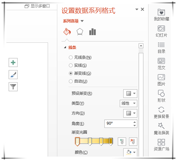Open the Fill & Line paint bucket tab
This screenshot has height=161, width=177.
pyautogui.click(x=67, y=32)
